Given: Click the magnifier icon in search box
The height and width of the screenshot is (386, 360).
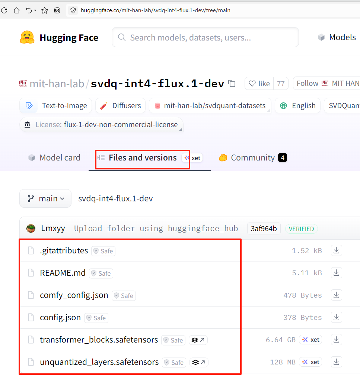Looking at the screenshot, I should (122, 38).
